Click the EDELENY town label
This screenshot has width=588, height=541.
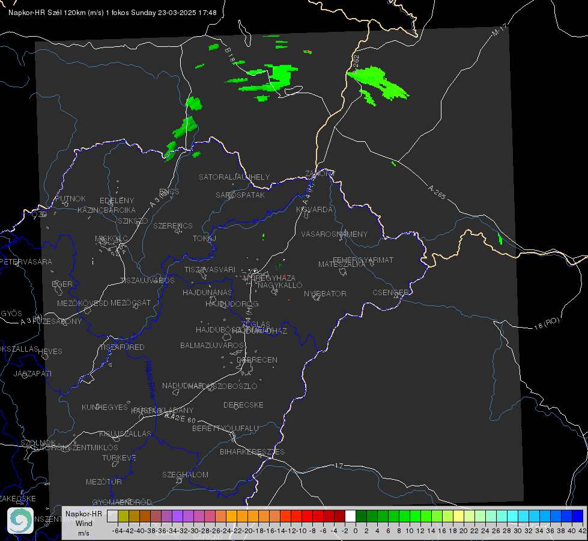(117, 201)
